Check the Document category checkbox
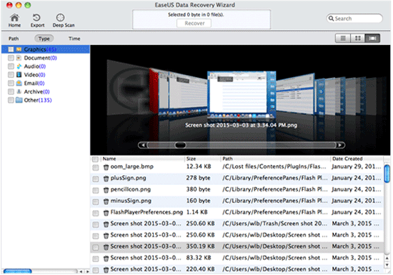This screenshot has height=275, width=393. click(x=11, y=58)
